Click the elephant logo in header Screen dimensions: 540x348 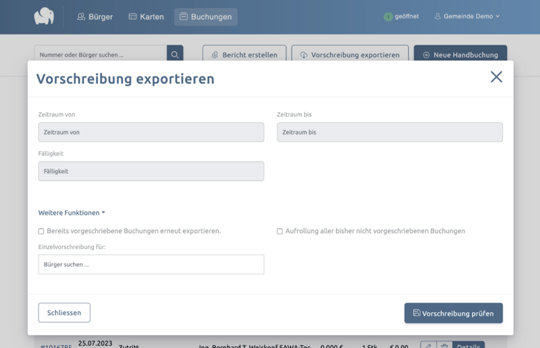tap(44, 16)
